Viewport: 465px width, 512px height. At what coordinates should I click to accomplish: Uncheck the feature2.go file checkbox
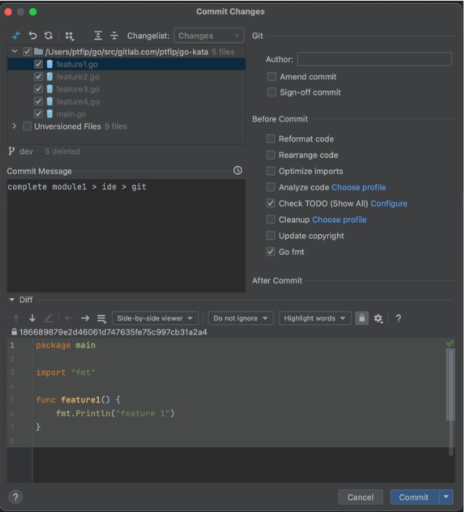tap(39, 77)
